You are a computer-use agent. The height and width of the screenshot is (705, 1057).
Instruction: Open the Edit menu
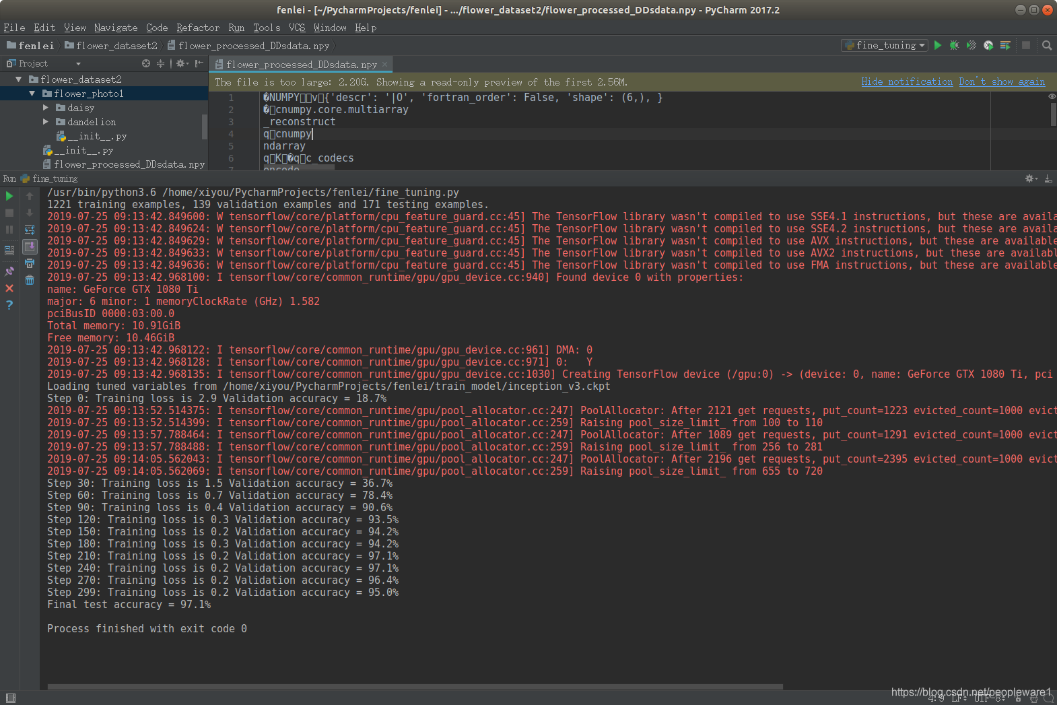point(44,28)
